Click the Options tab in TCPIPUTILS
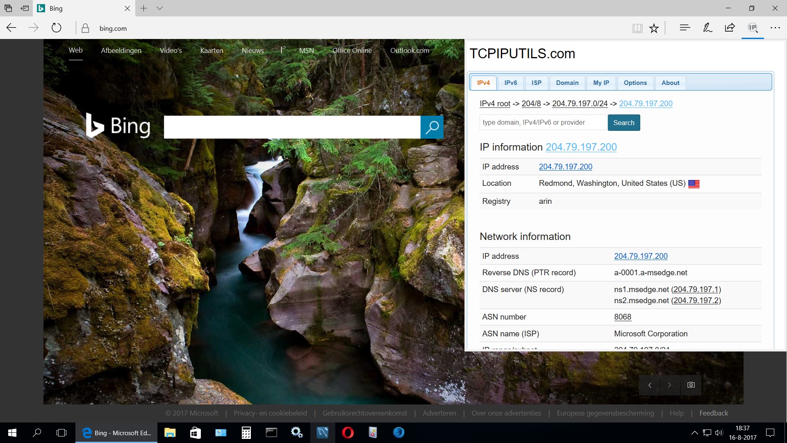 tap(635, 82)
